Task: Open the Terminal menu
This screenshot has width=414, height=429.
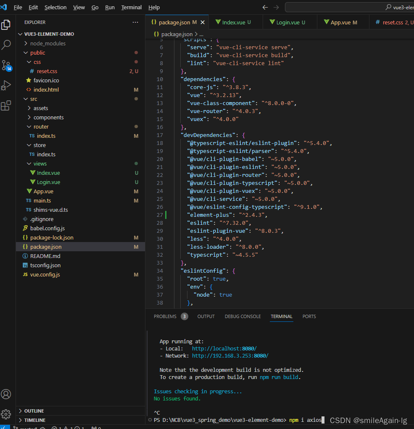Action: [x=131, y=8]
